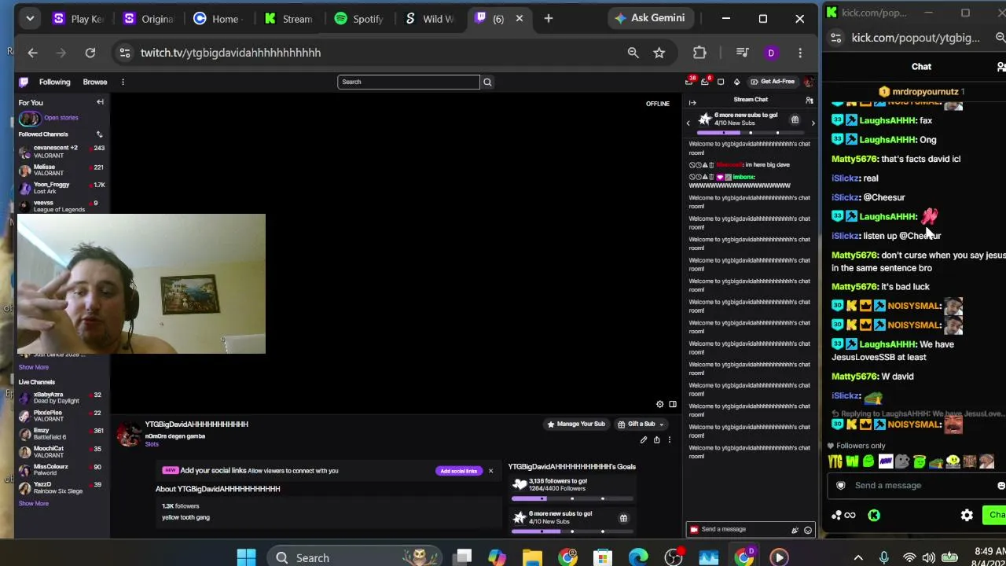Click the edit pencil icon under stream info

click(x=644, y=440)
